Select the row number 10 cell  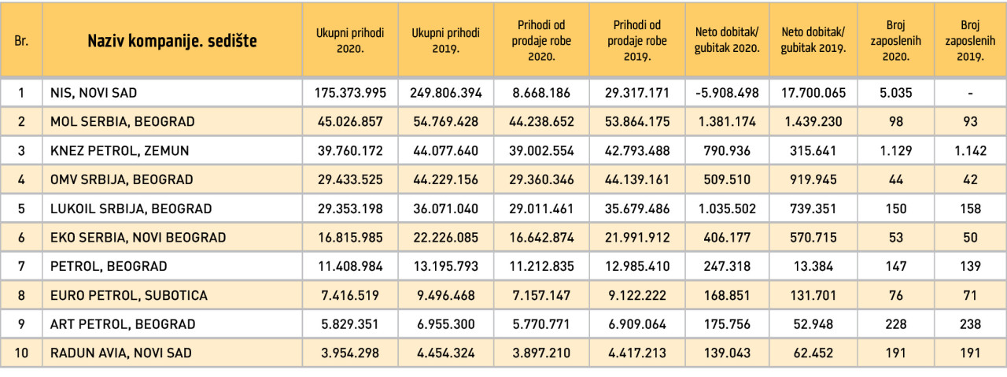click(x=21, y=353)
